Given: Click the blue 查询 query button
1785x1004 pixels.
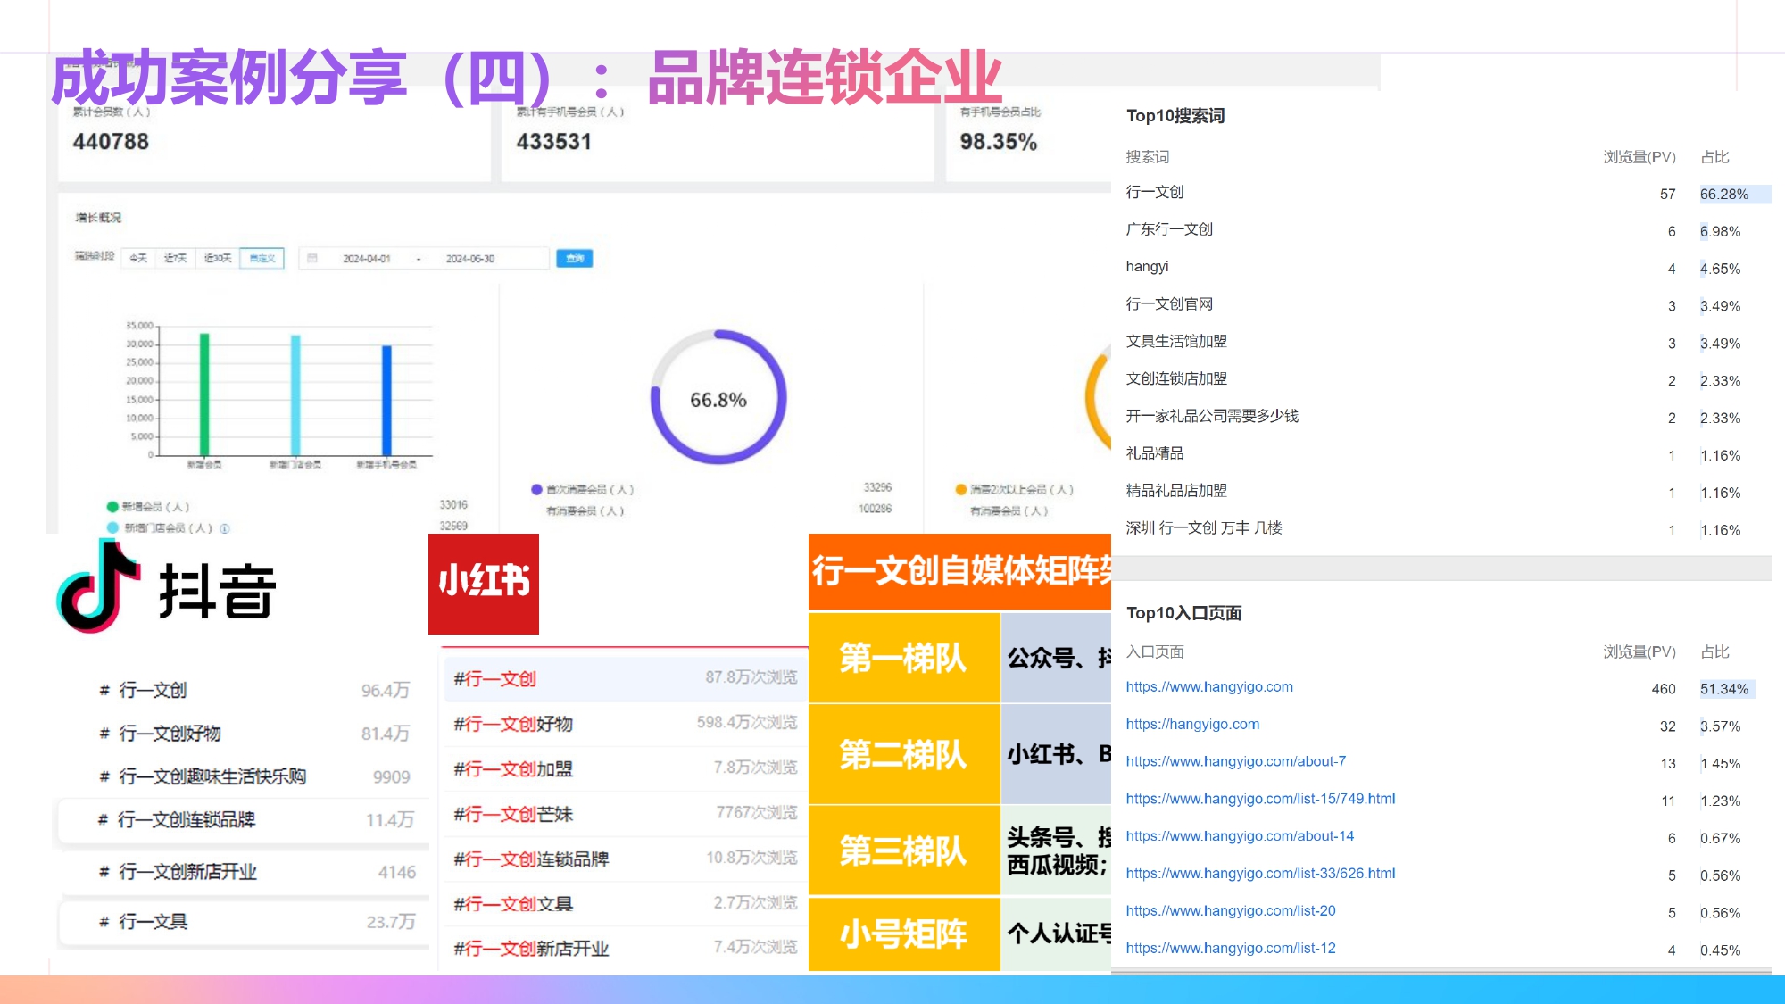Looking at the screenshot, I should [575, 258].
